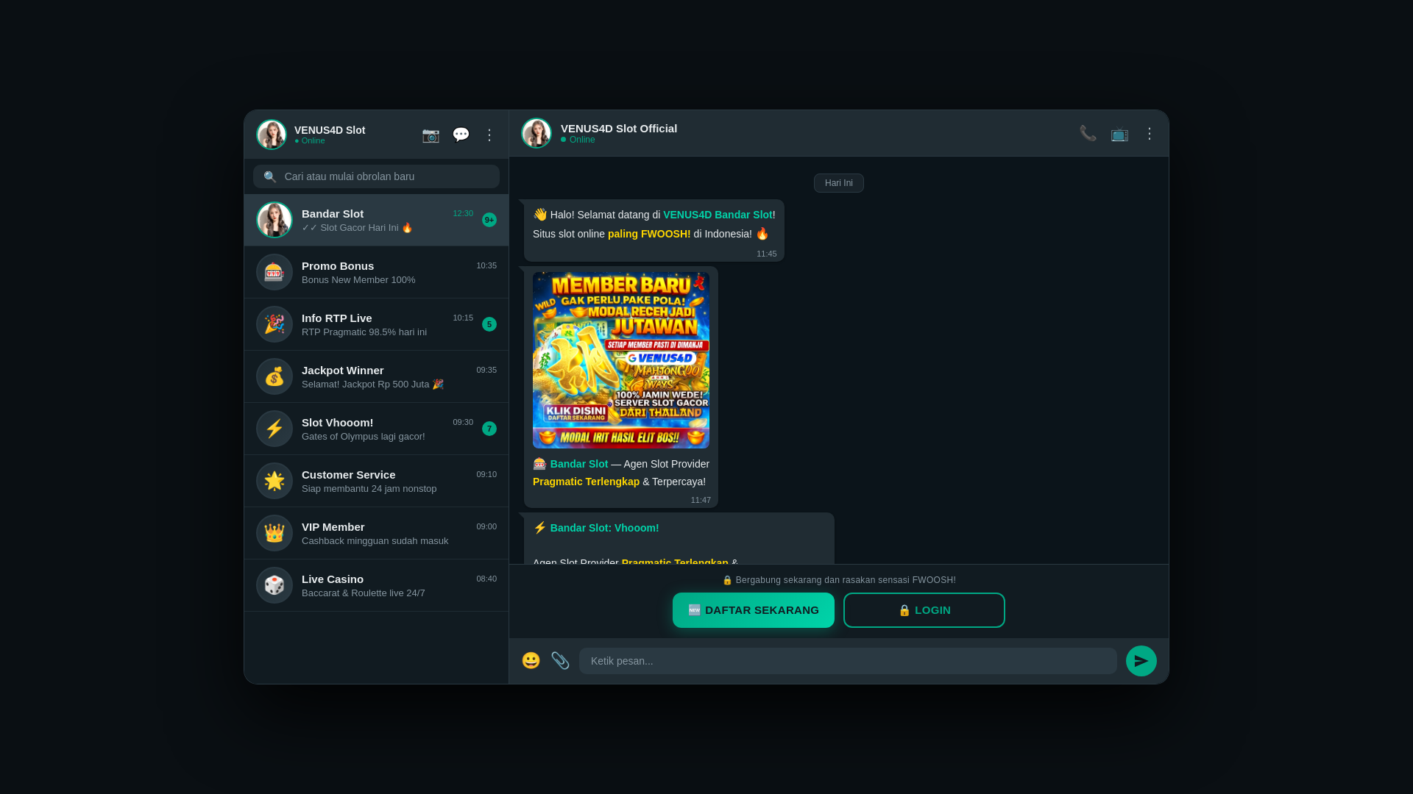Open Jackpot Winner conversation name
The image size is (1413, 794).
coord(343,371)
